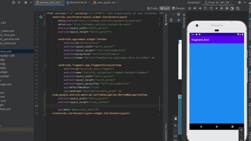
Task: Open the Attributes side panel tab
Action: point(184,21)
